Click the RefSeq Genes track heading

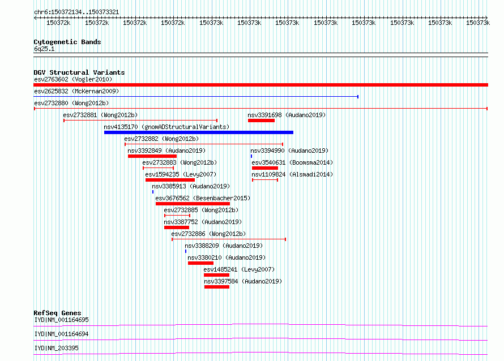[x=57, y=313]
